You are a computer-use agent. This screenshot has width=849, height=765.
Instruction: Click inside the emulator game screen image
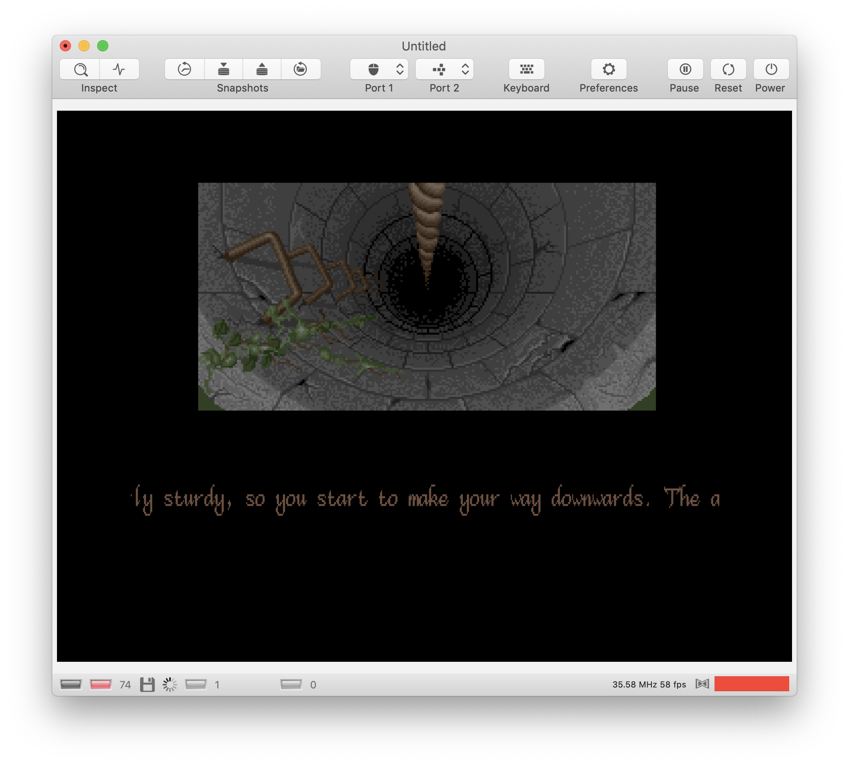point(427,297)
